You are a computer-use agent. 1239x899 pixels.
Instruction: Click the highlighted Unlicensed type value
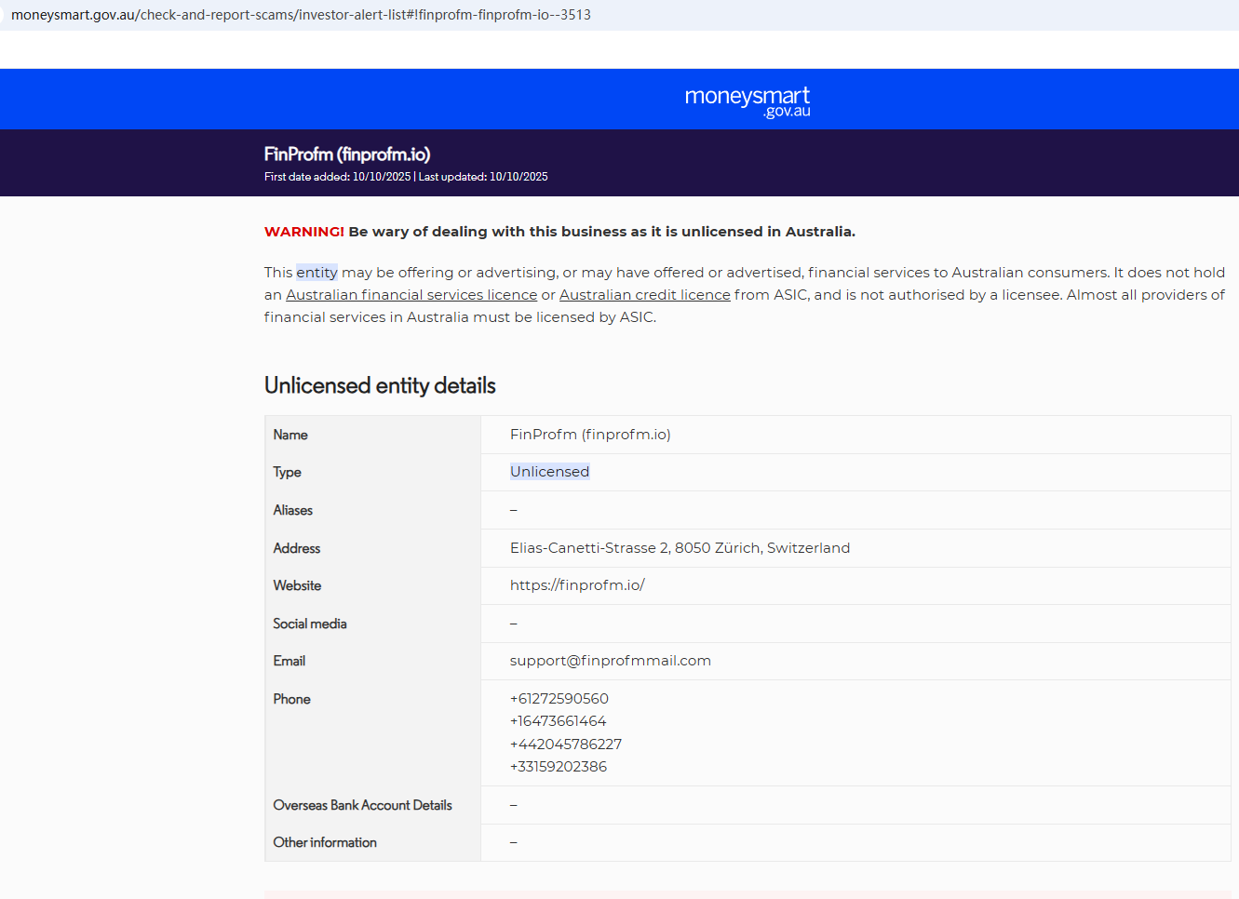click(x=549, y=472)
